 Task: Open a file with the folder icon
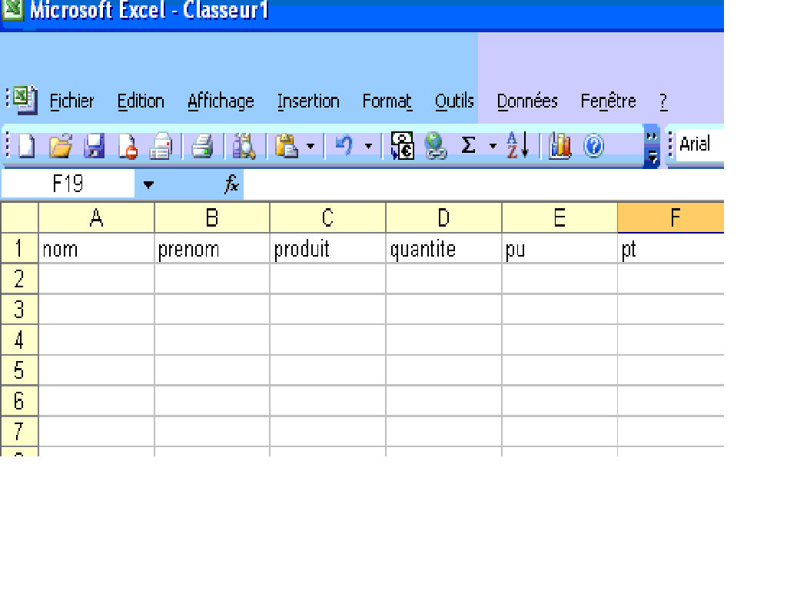60,147
